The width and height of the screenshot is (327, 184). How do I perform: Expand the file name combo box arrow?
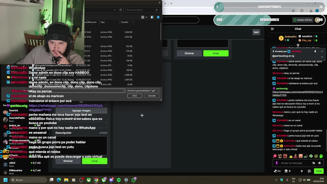(124, 90)
